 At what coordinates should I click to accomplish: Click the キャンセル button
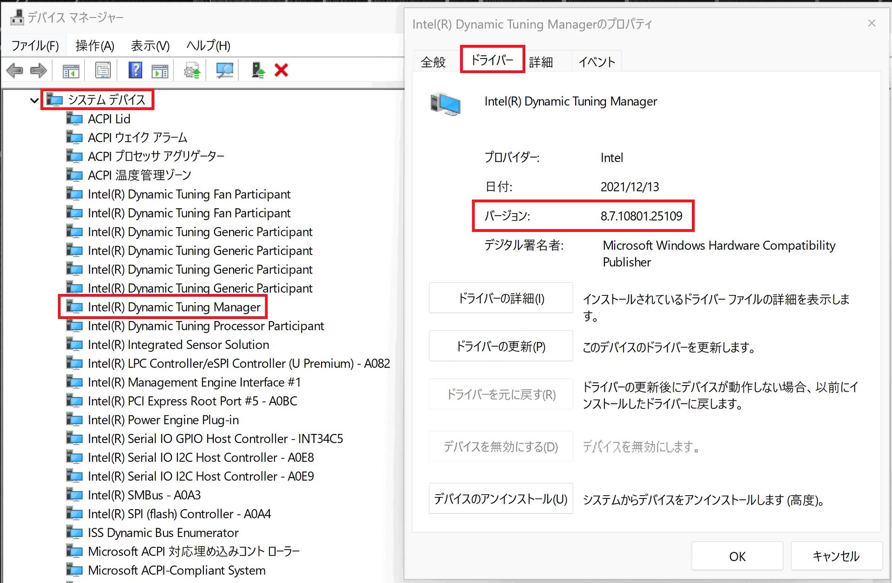[836, 556]
